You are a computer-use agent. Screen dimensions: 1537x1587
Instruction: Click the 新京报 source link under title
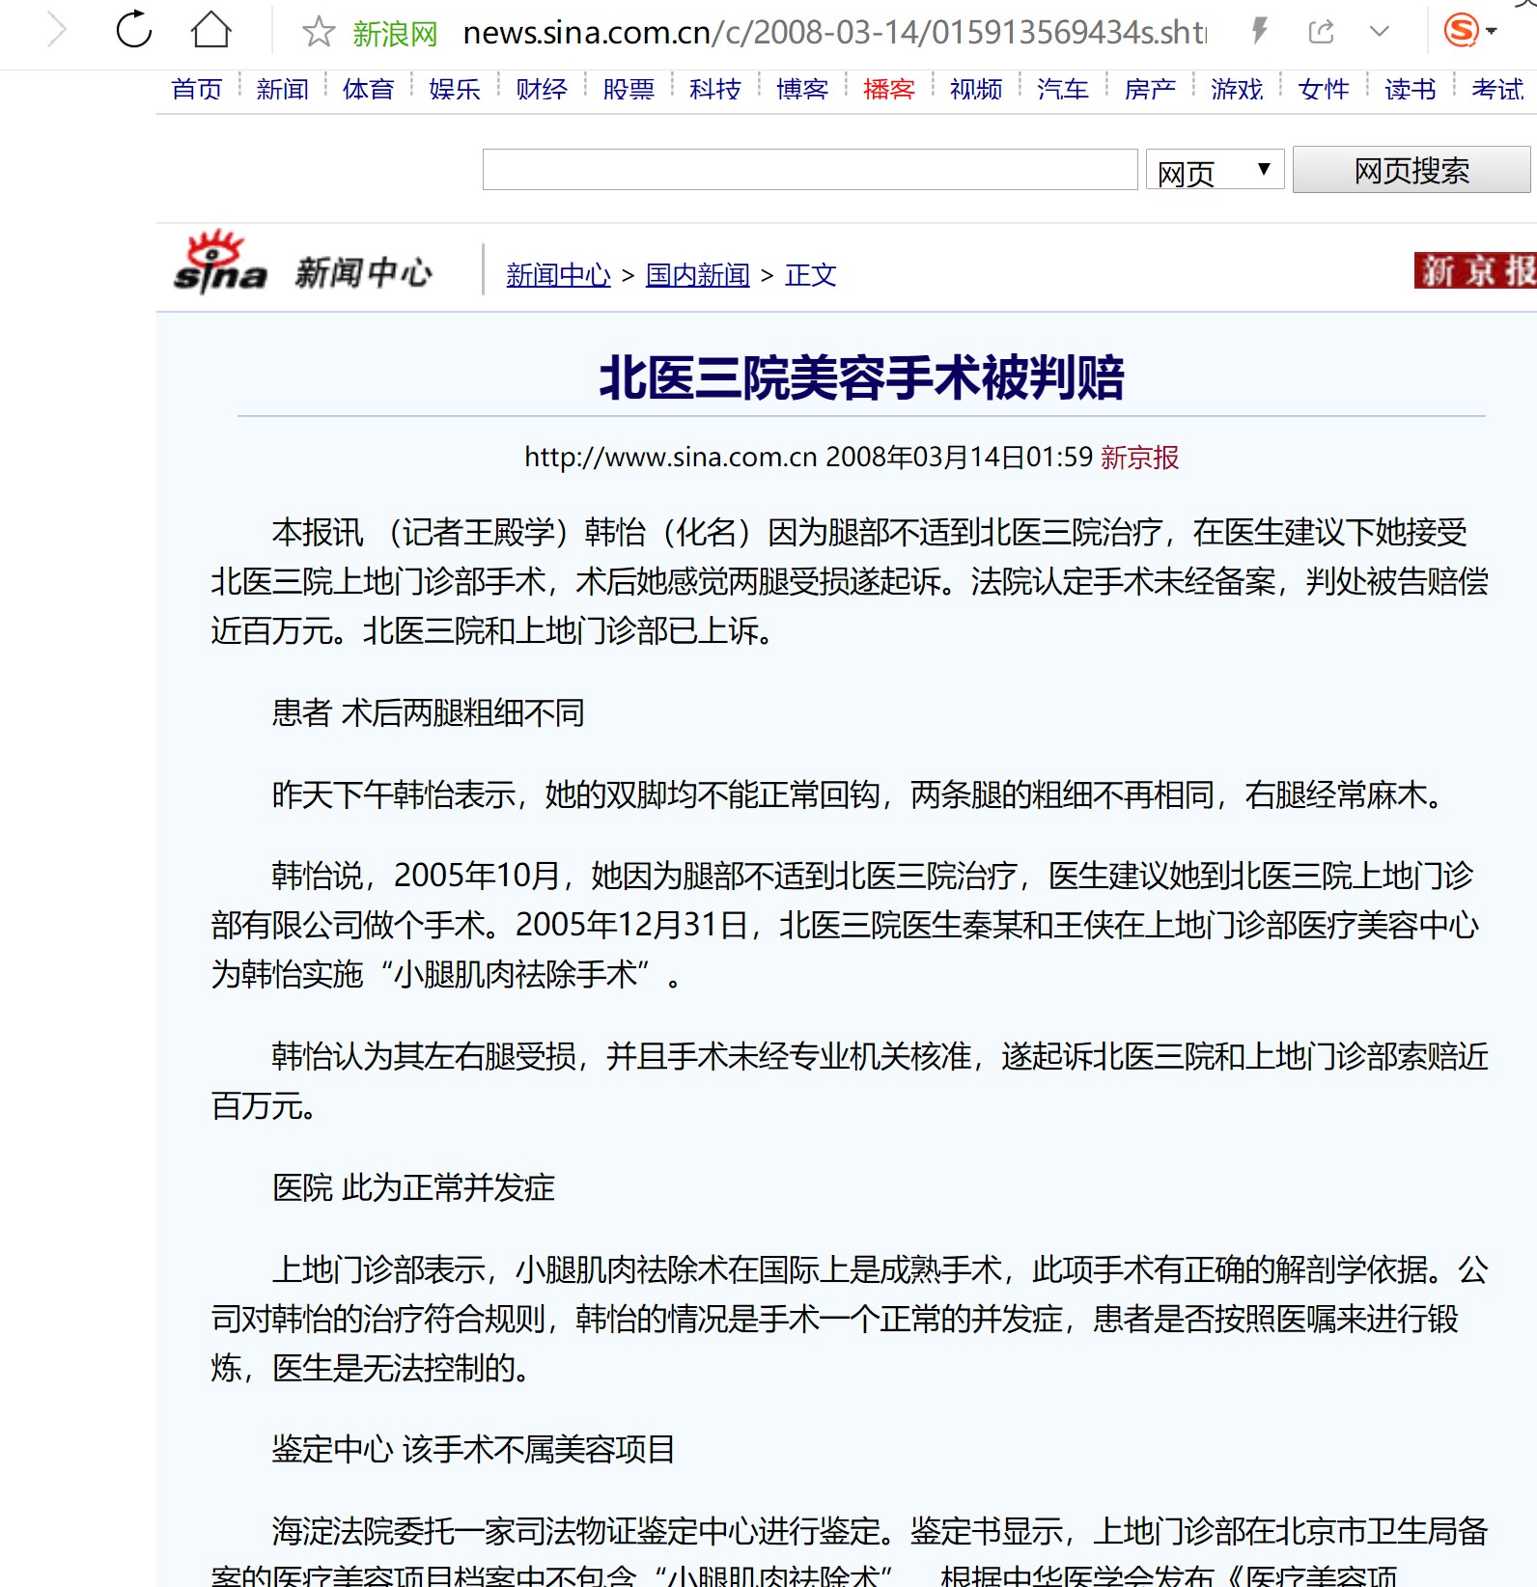coord(1139,458)
